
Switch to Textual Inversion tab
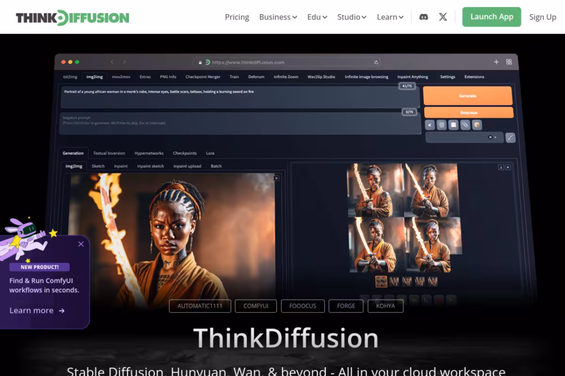[109, 153]
